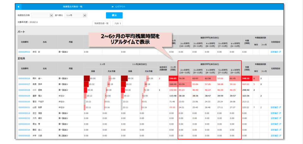This screenshot has width=303, height=144.
Task: Open the 凡例 legend tab
Action: [x=118, y=23]
